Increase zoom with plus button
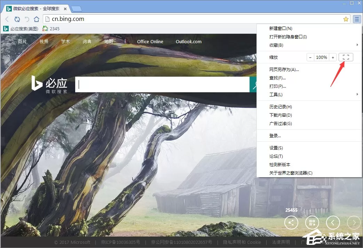This screenshot has width=363, height=248. 333,57
